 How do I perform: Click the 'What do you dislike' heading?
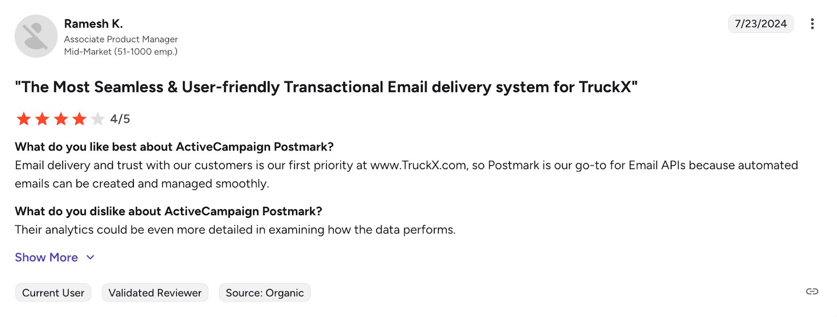pos(168,212)
